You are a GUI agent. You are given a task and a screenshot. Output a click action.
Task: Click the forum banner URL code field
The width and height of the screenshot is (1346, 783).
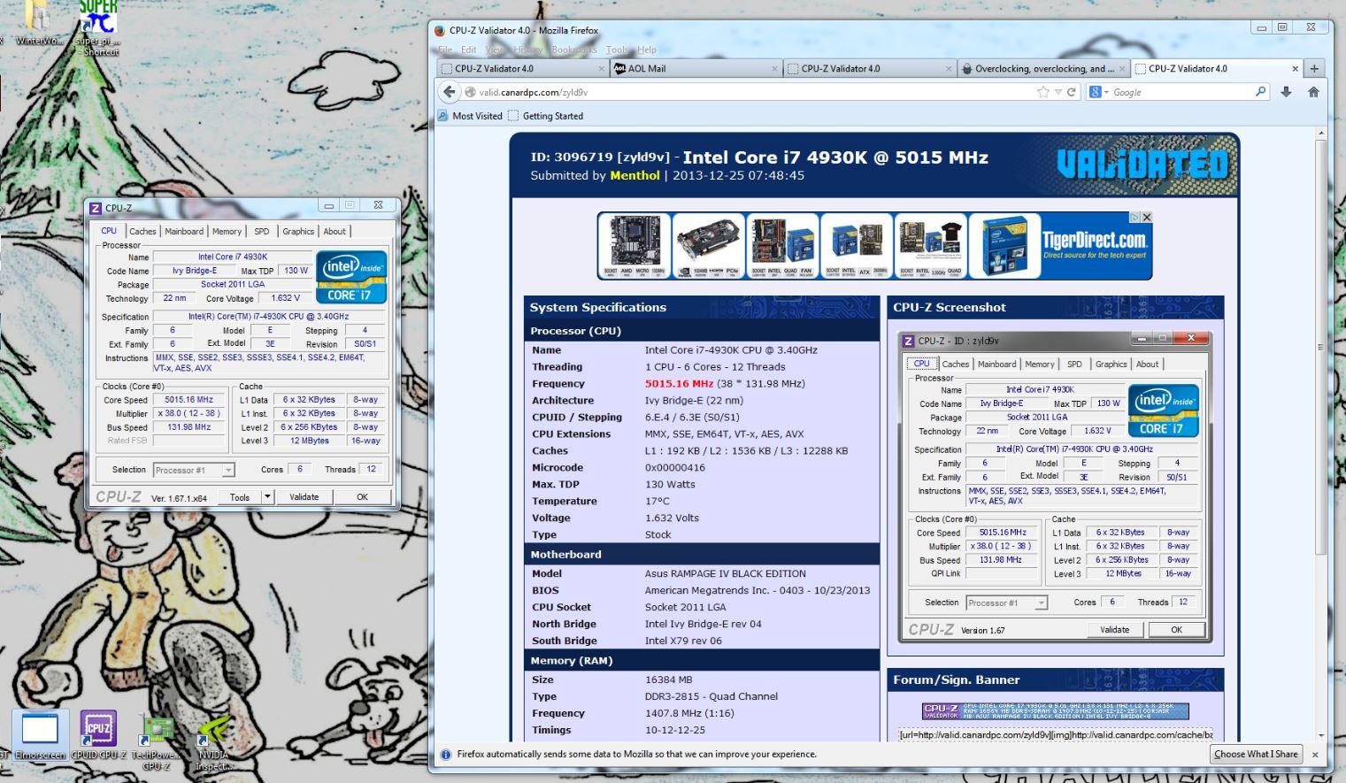[1056, 734]
